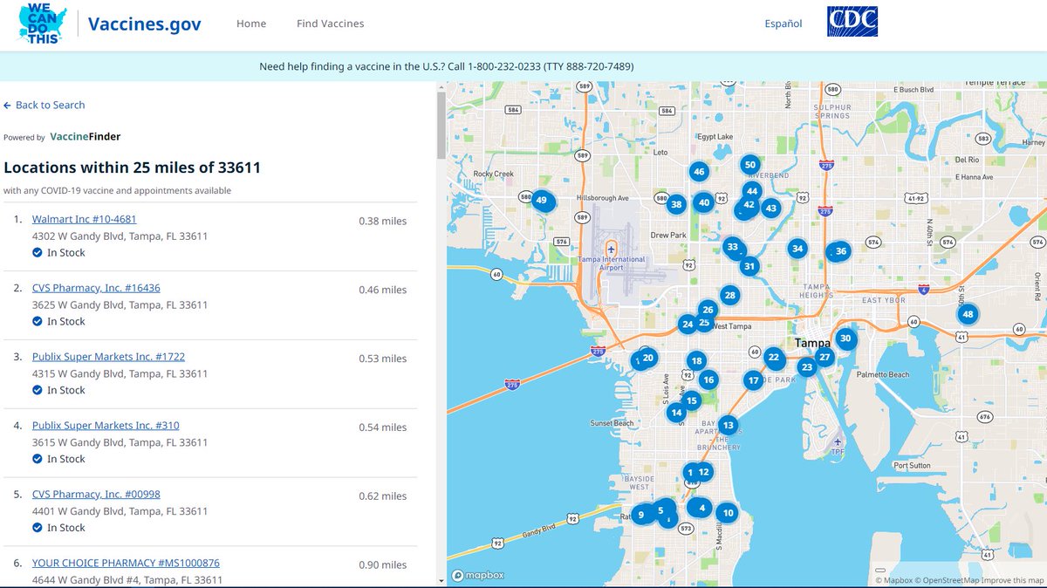Select map marker 12
This screenshot has height=588, width=1047.
click(x=704, y=472)
